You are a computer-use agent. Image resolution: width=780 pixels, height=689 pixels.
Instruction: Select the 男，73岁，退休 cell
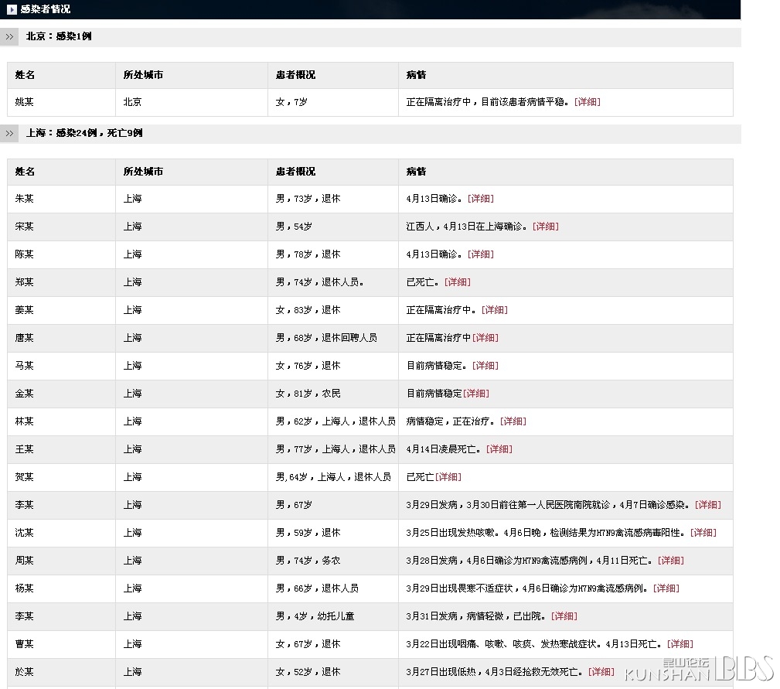click(x=332, y=199)
